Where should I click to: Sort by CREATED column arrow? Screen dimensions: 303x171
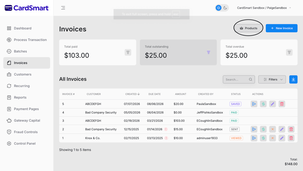[138, 94]
